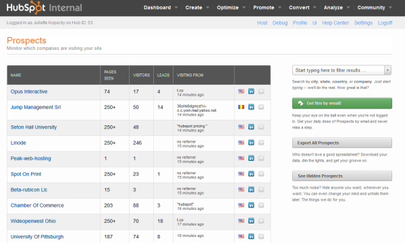Open the Create menu
Viewport: 405px width, 243px height.
click(194, 7)
